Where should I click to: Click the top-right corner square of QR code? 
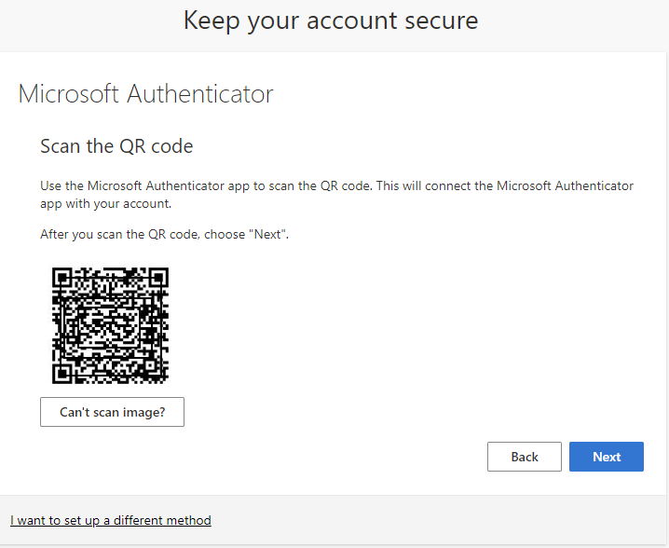[x=157, y=279]
